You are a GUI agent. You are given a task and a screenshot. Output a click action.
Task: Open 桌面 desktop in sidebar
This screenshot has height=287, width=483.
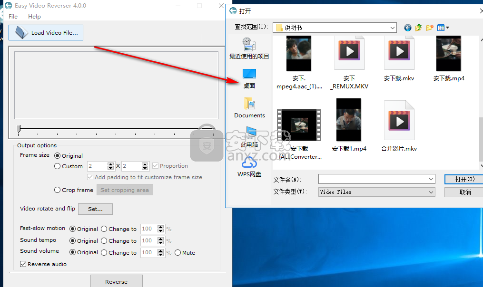coord(249,79)
